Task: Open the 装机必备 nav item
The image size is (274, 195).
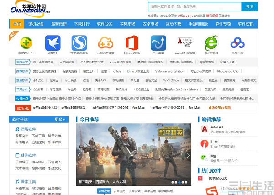Action: click(x=36, y=24)
